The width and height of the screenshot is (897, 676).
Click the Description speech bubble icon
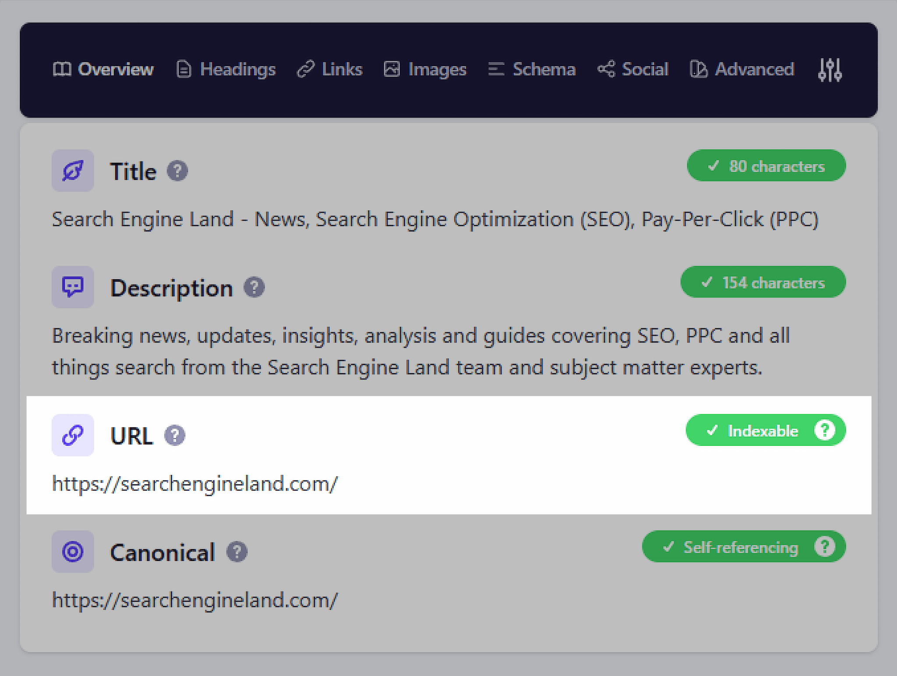(73, 287)
